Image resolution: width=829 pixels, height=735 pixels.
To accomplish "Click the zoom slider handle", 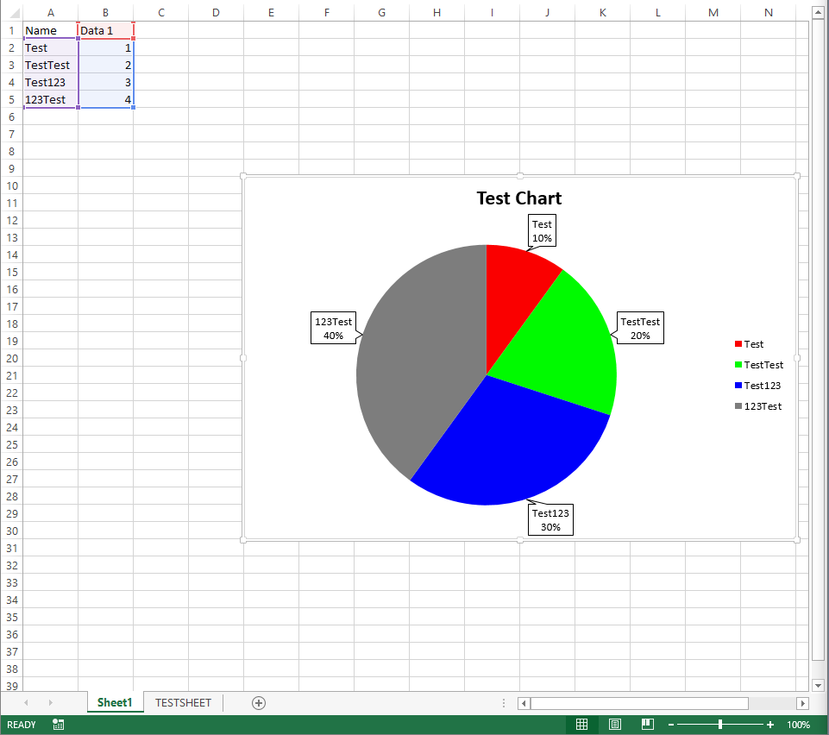I will (721, 725).
